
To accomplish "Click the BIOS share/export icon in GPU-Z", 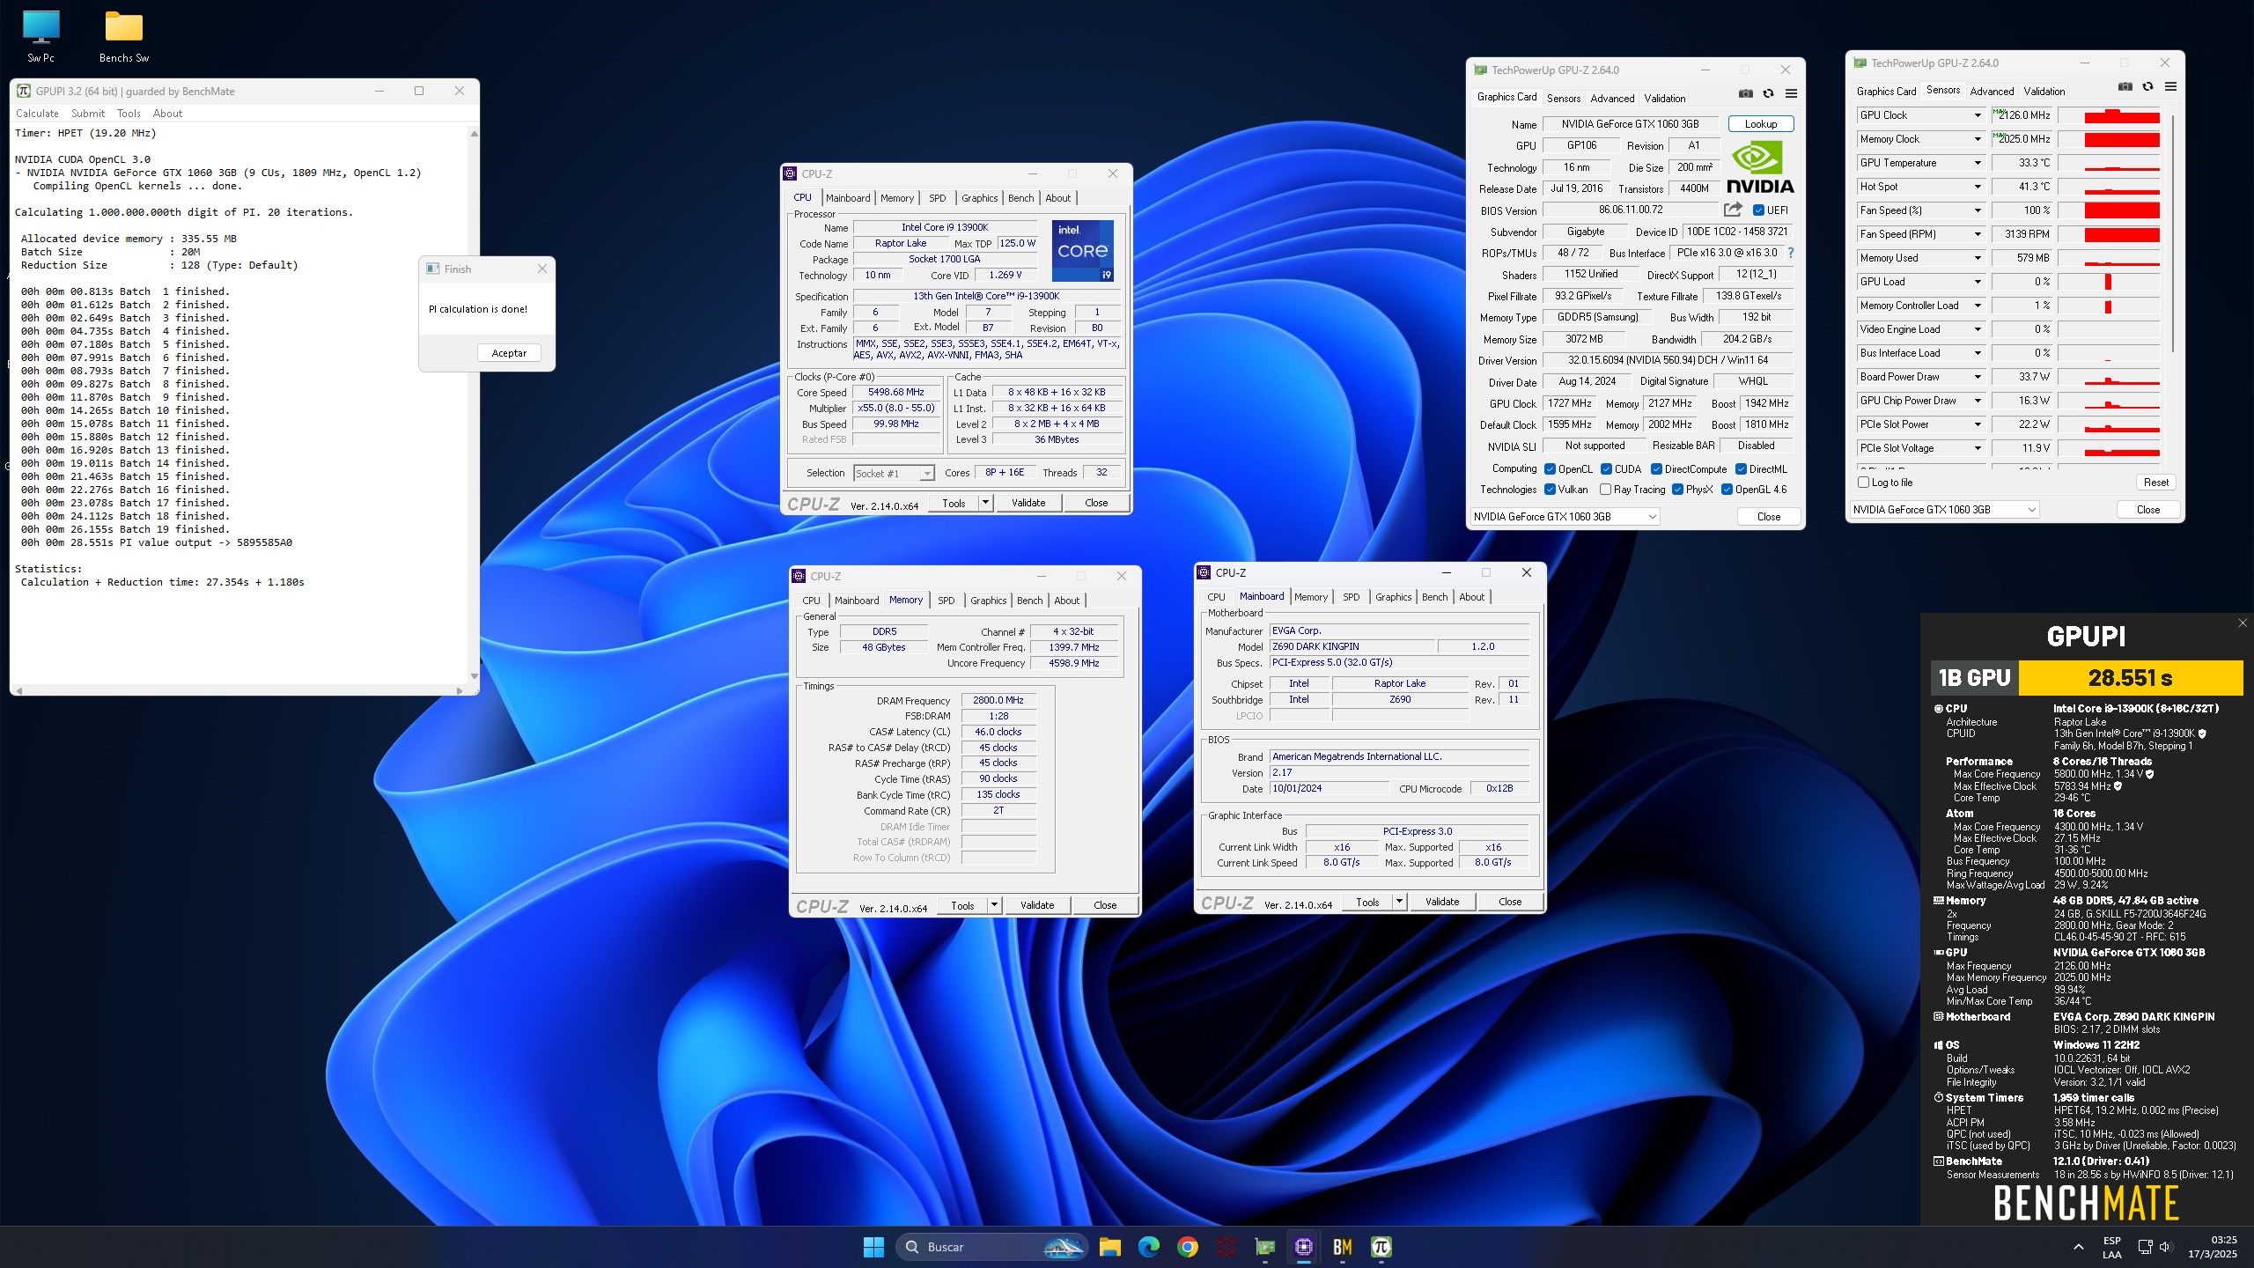I will click(x=1733, y=210).
